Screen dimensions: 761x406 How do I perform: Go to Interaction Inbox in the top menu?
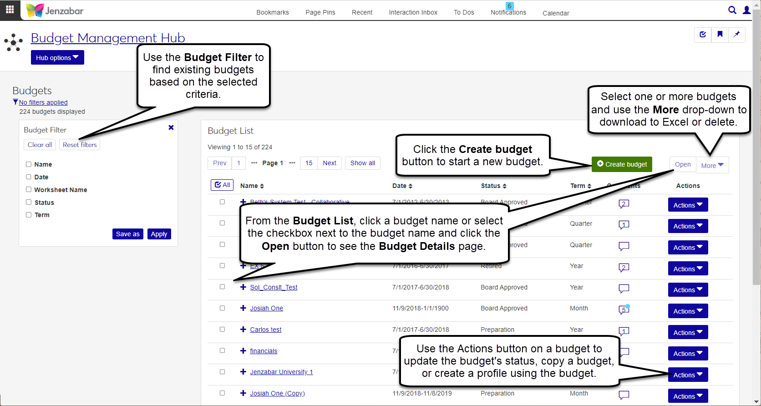click(413, 12)
